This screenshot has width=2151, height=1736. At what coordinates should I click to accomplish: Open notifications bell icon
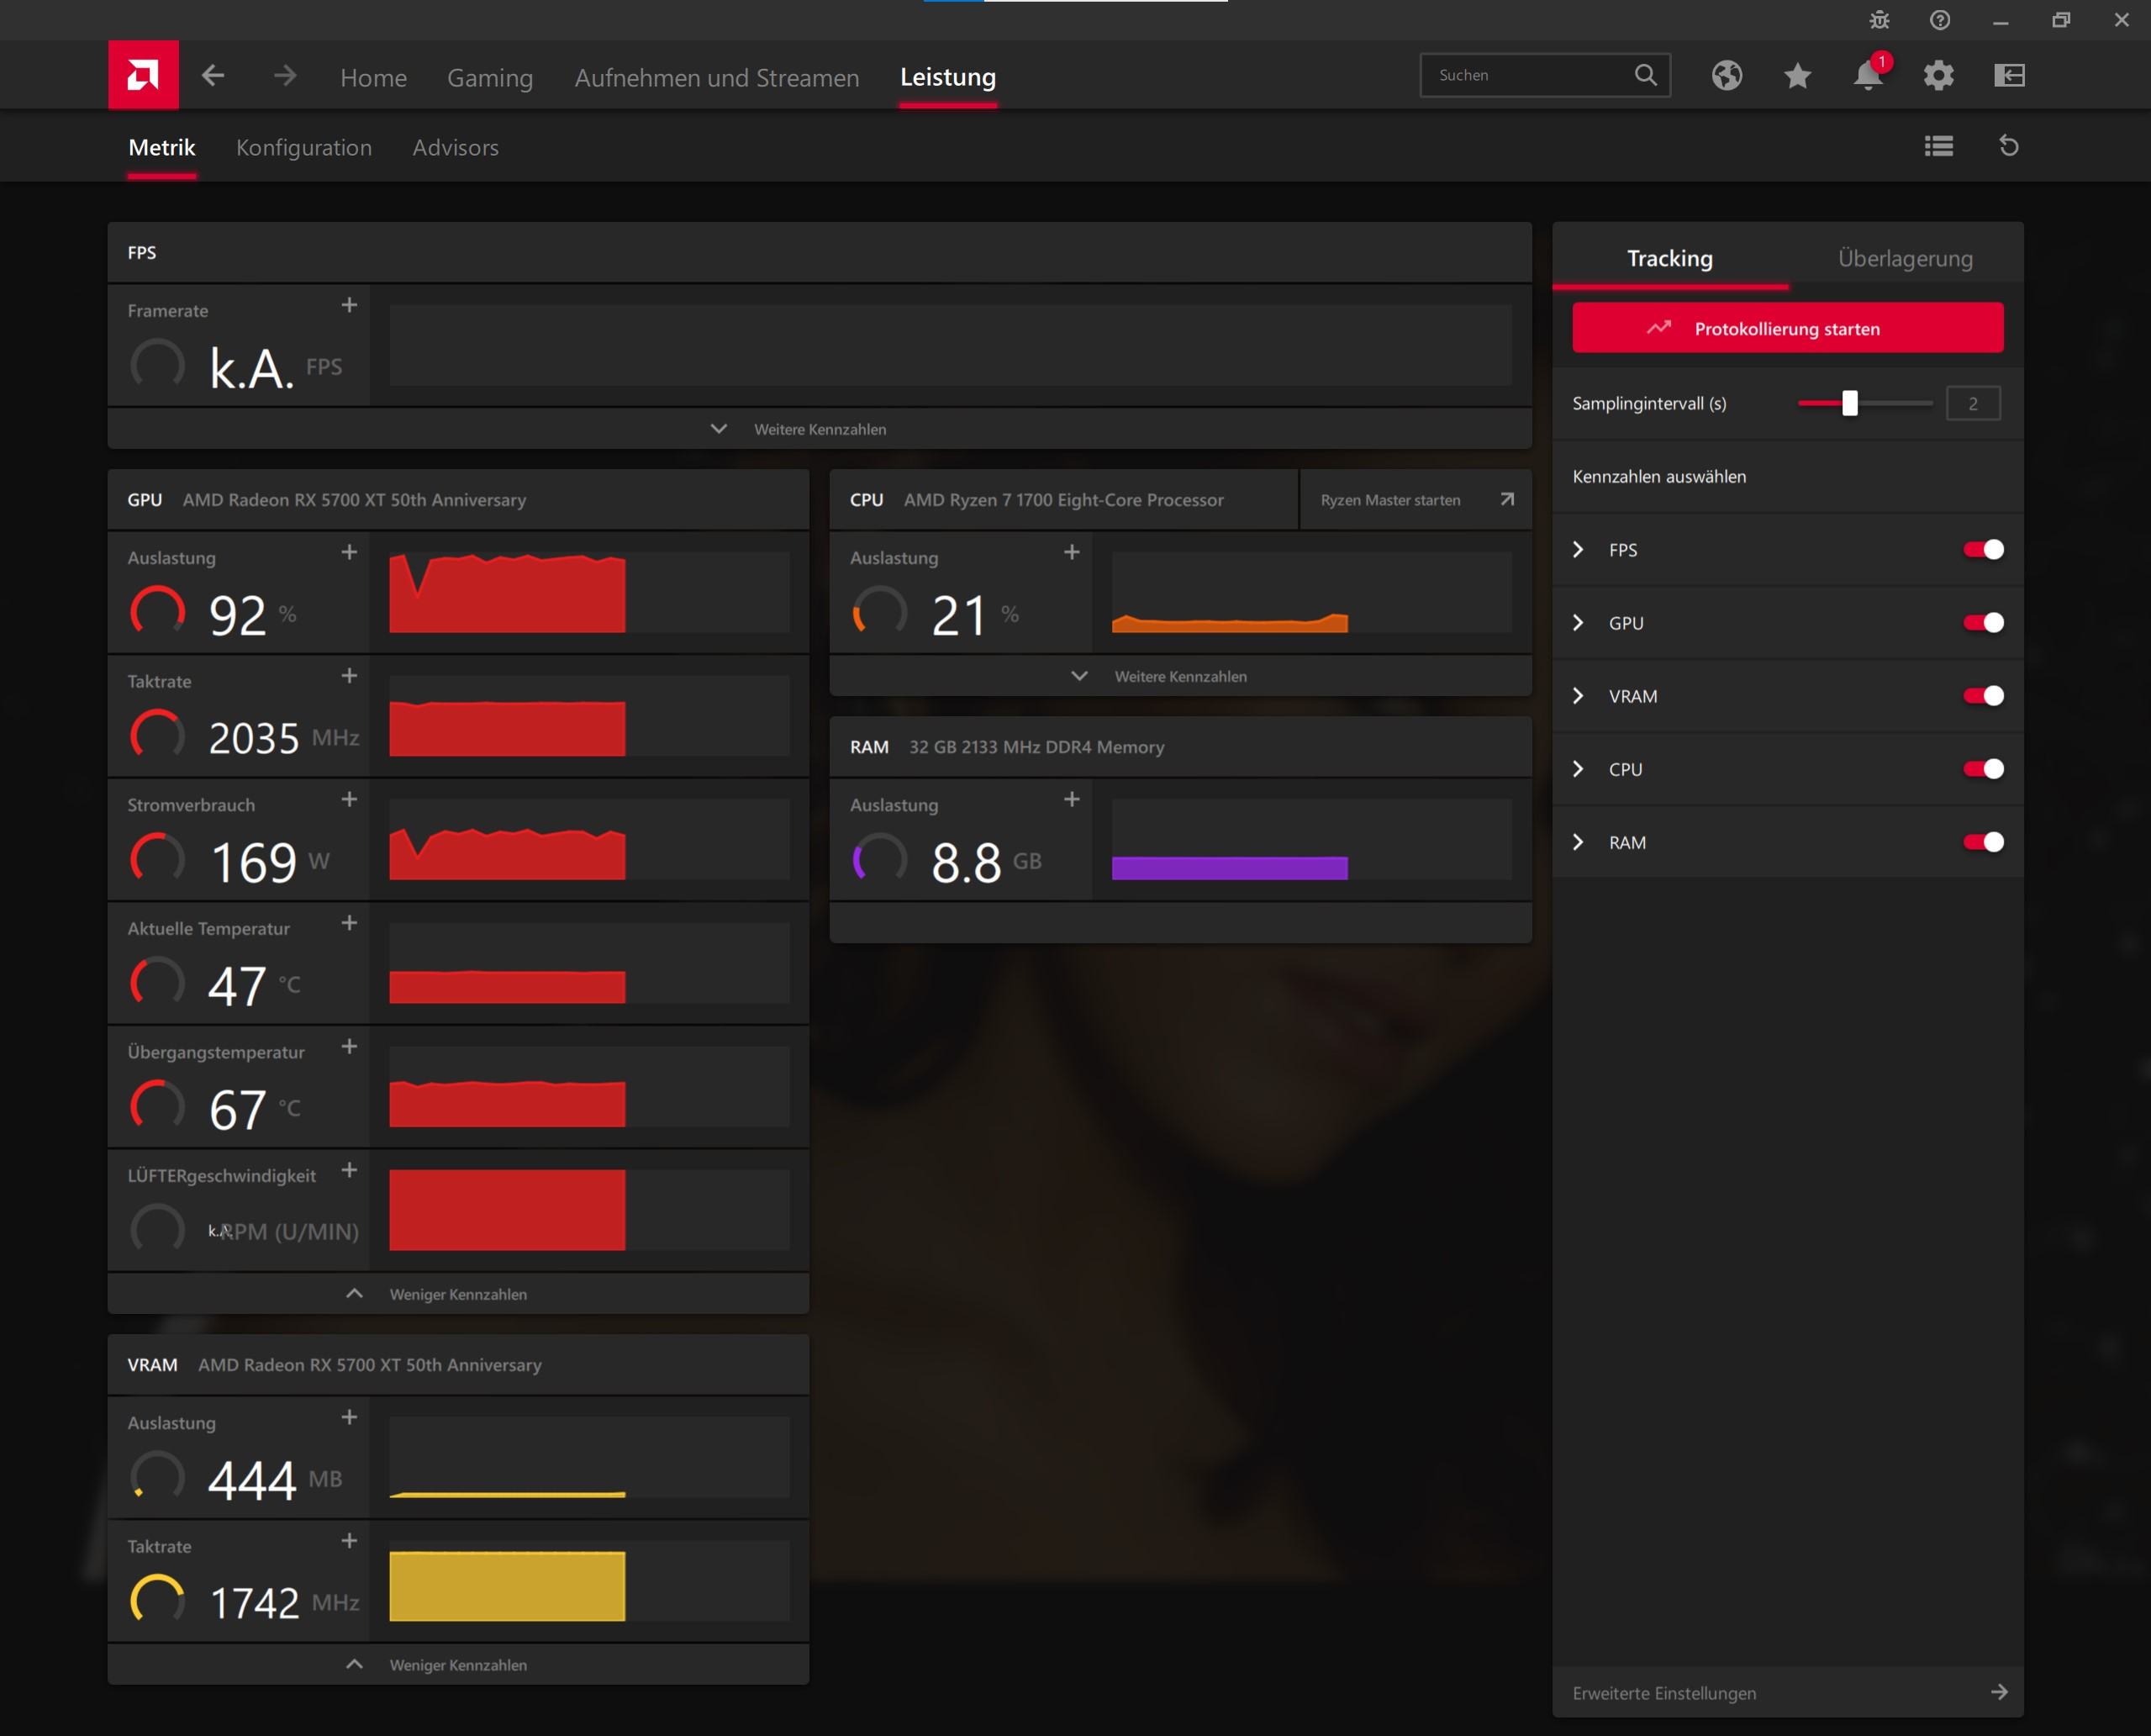coord(1868,76)
